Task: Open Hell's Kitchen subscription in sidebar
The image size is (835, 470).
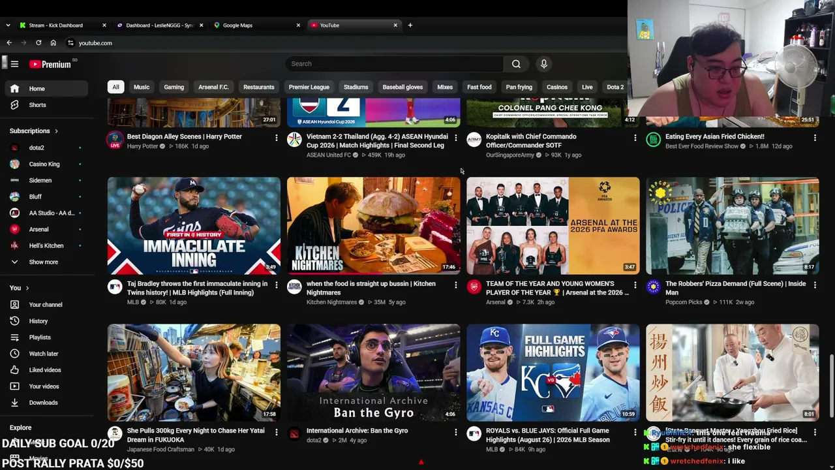Action: 46,246
